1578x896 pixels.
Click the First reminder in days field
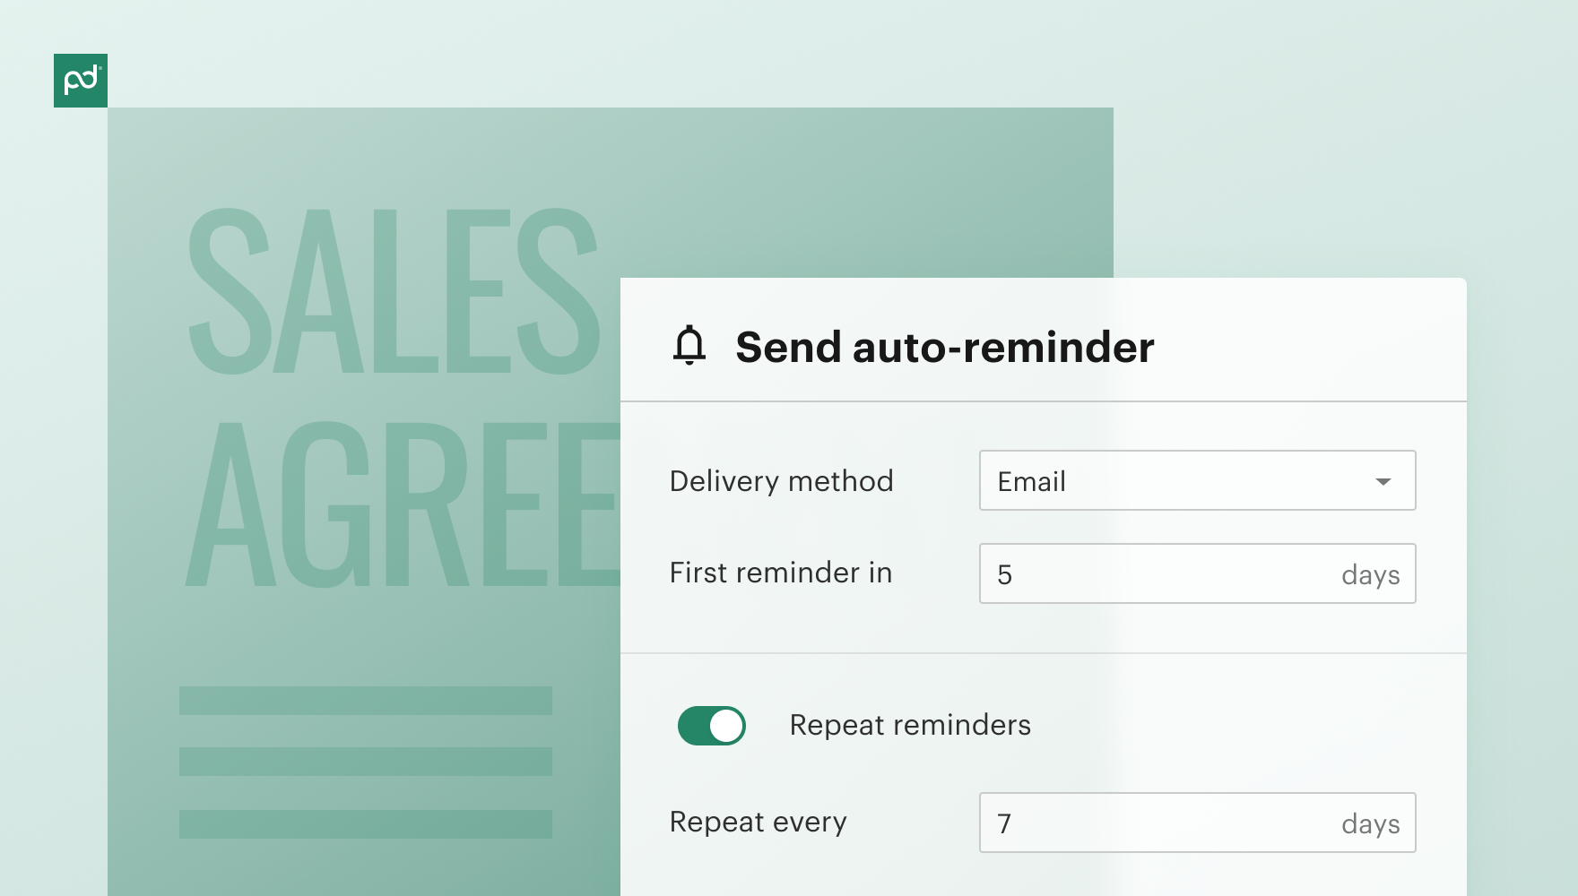coord(1197,573)
